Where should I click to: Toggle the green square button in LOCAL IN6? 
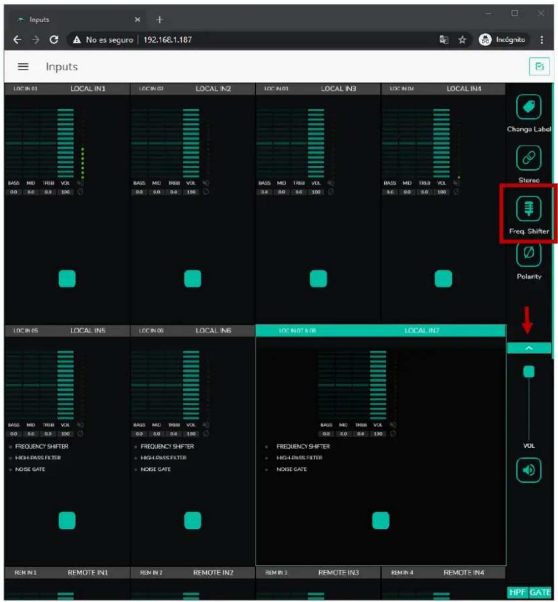pos(192,520)
